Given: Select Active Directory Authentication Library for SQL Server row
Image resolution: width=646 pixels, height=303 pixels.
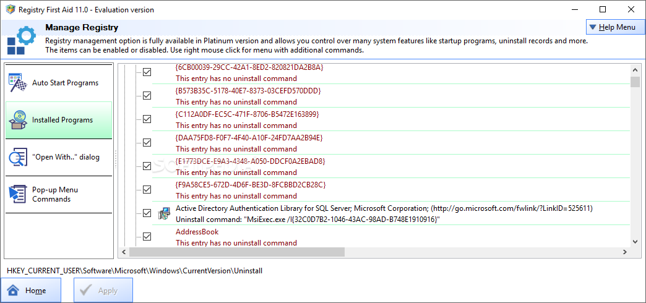Looking at the screenshot, I should click(390, 213).
